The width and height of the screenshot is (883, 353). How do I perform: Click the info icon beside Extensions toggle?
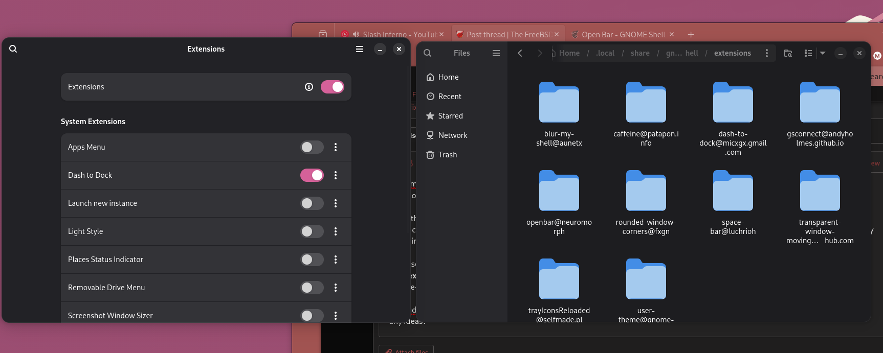click(309, 87)
